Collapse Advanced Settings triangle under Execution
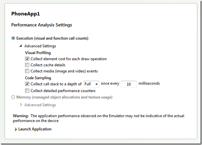The height and width of the screenshot is (145, 202). click(21, 46)
